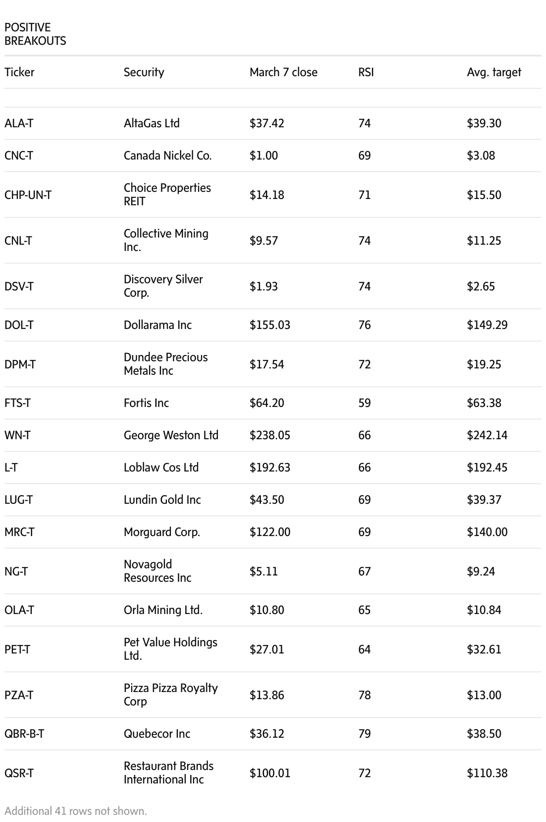Screen dimensions: 546x822
Task: Click the Quebecor Inc security name
Action: 157,734
